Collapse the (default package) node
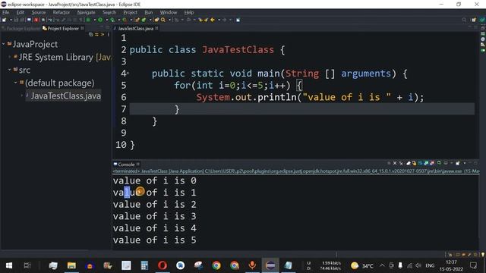 pos(16,83)
